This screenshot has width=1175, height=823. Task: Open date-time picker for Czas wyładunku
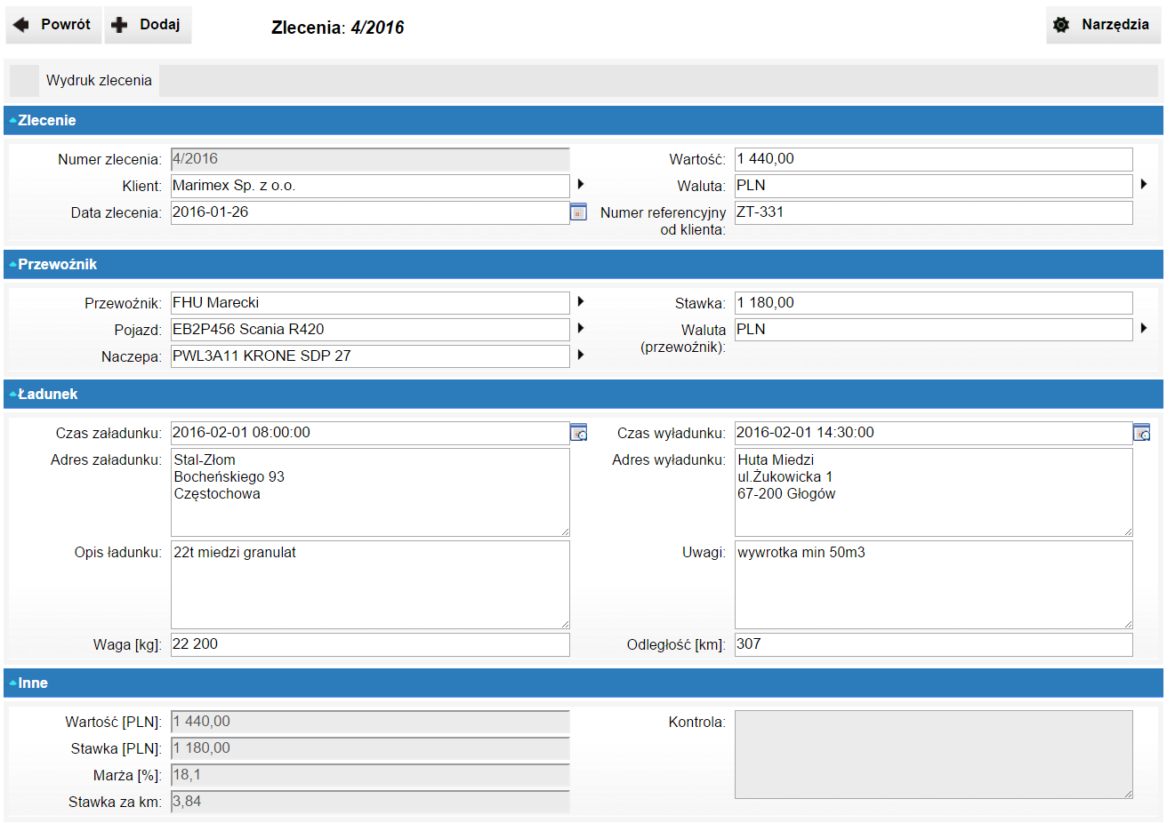[1141, 433]
